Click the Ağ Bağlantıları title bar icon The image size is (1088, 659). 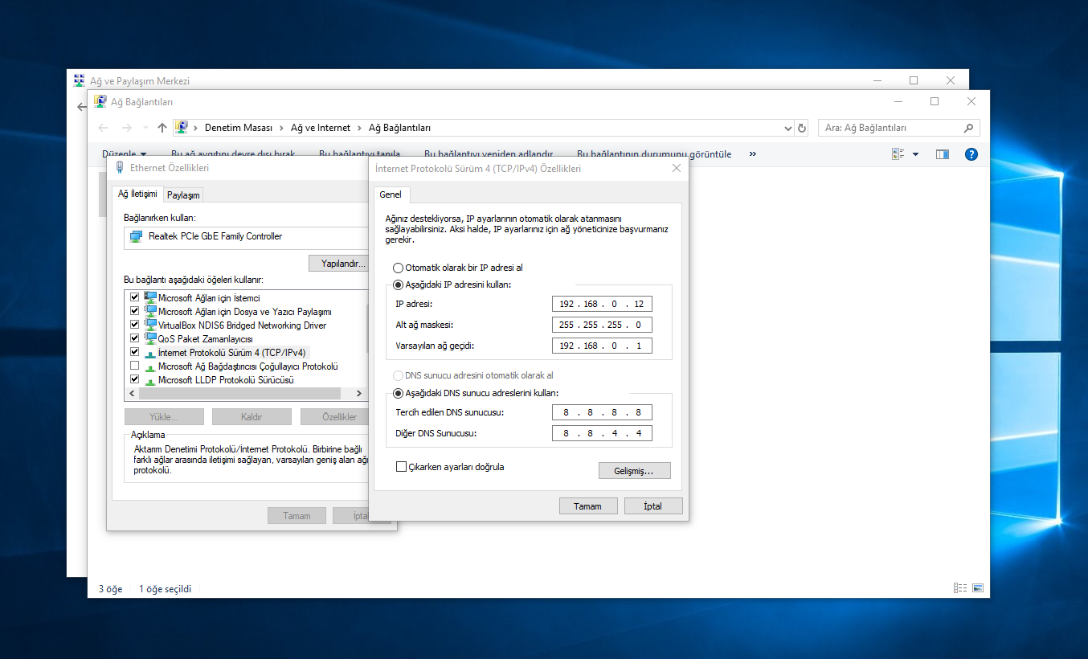[100, 101]
